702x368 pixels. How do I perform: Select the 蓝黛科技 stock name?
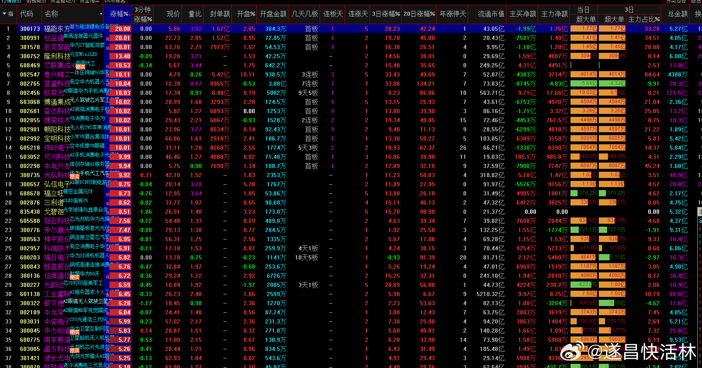57,84
